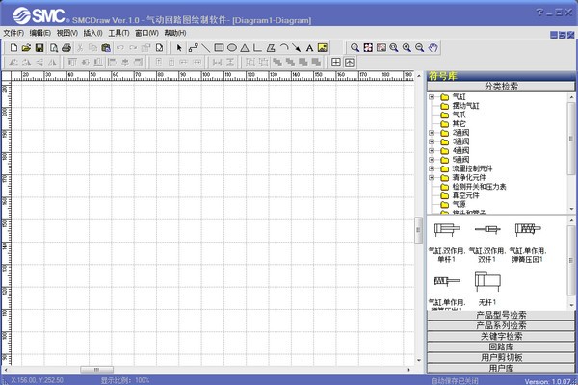This screenshot has height=385, width=578.
Task: Click the up-arrow box icon beside grid
Action: point(350,63)
